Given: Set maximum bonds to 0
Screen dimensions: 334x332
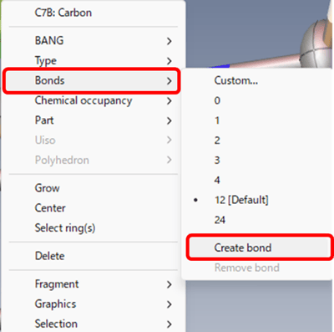Looking at the screenshot, I should (x=258, y=100).
